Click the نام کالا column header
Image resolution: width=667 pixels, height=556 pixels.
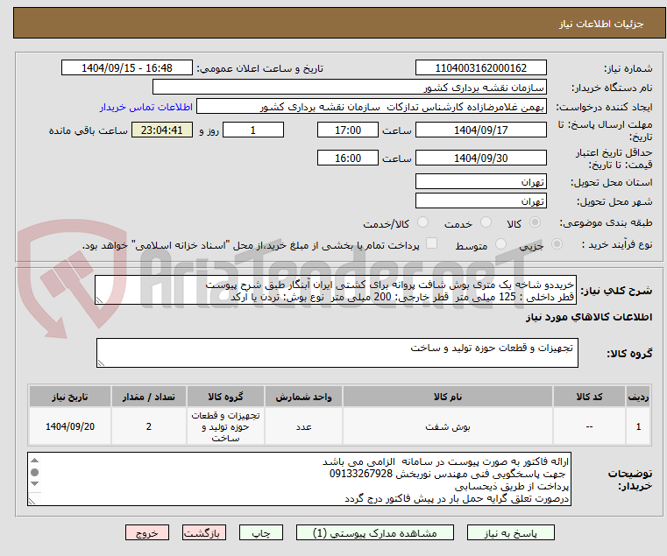[x=448, y=397]
